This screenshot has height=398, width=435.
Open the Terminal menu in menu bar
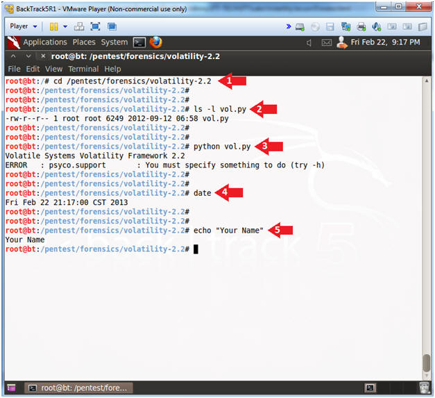coord(83,69)
